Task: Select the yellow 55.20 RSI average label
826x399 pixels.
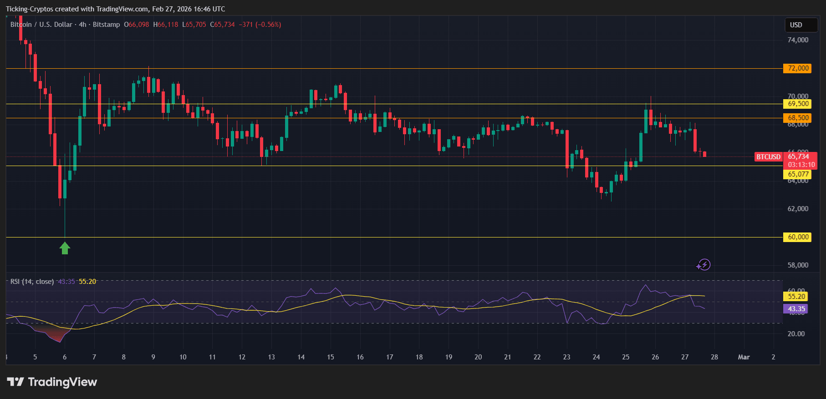Action: pyautogui.click(x=796, y=297)
